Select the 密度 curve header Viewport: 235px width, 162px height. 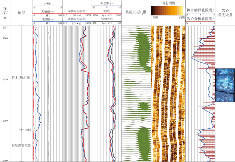coord(106,11)
